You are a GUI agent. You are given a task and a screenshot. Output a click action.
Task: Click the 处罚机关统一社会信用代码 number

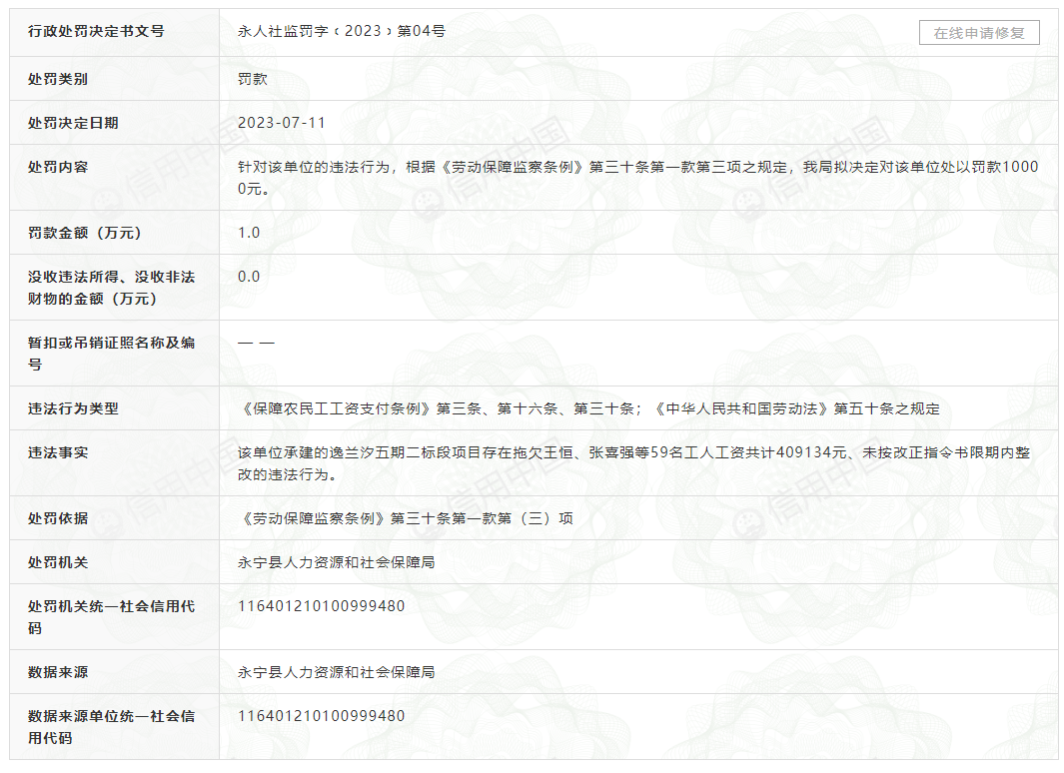click(321, 606)
